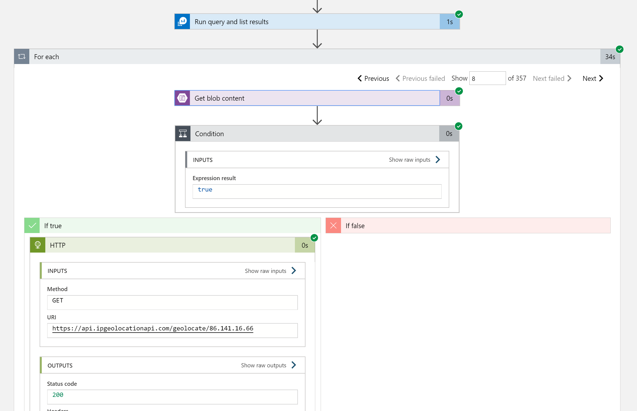
Task: Go to Next loop iteration
Action: click(x=593, y=78)
